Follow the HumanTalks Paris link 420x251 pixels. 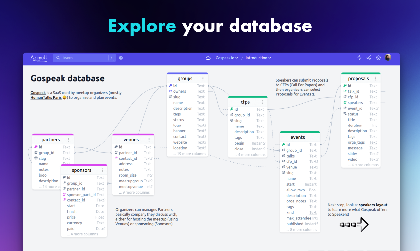click(46, 98)
